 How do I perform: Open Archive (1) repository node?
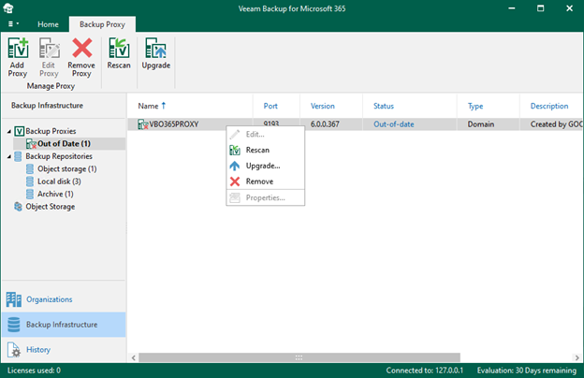click(55, 194)
